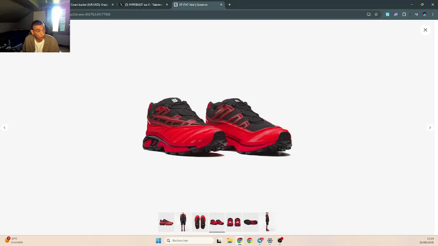Close the XT-EVO Noir Salomon tab
The width and height of the screenshot is (438, 246).
(221, 5)
